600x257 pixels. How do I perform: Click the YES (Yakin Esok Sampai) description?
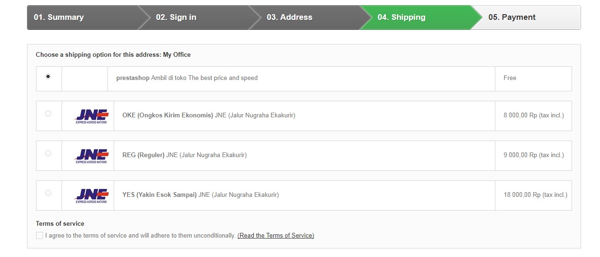coord(200,195)
